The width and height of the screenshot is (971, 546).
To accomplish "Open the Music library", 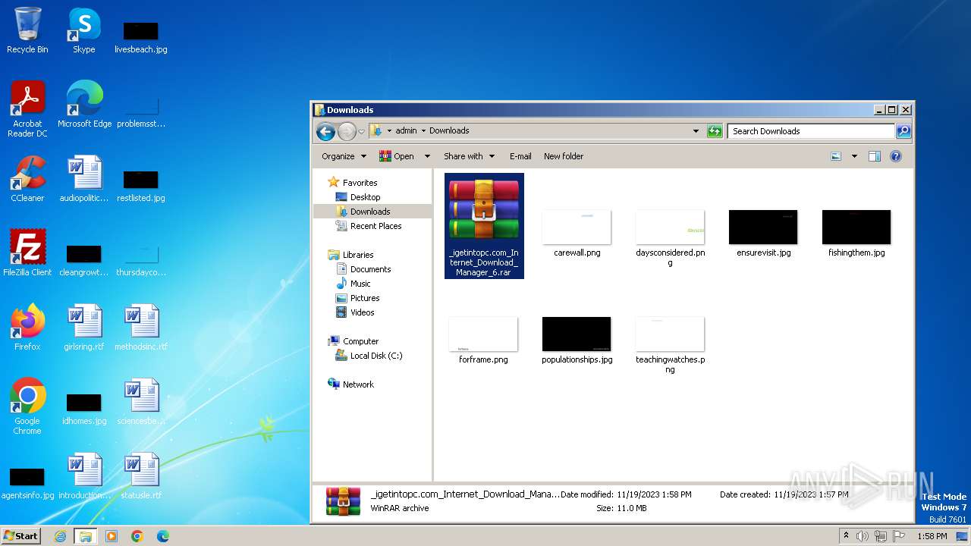I will pyautogui.click(x=360, y=284).
